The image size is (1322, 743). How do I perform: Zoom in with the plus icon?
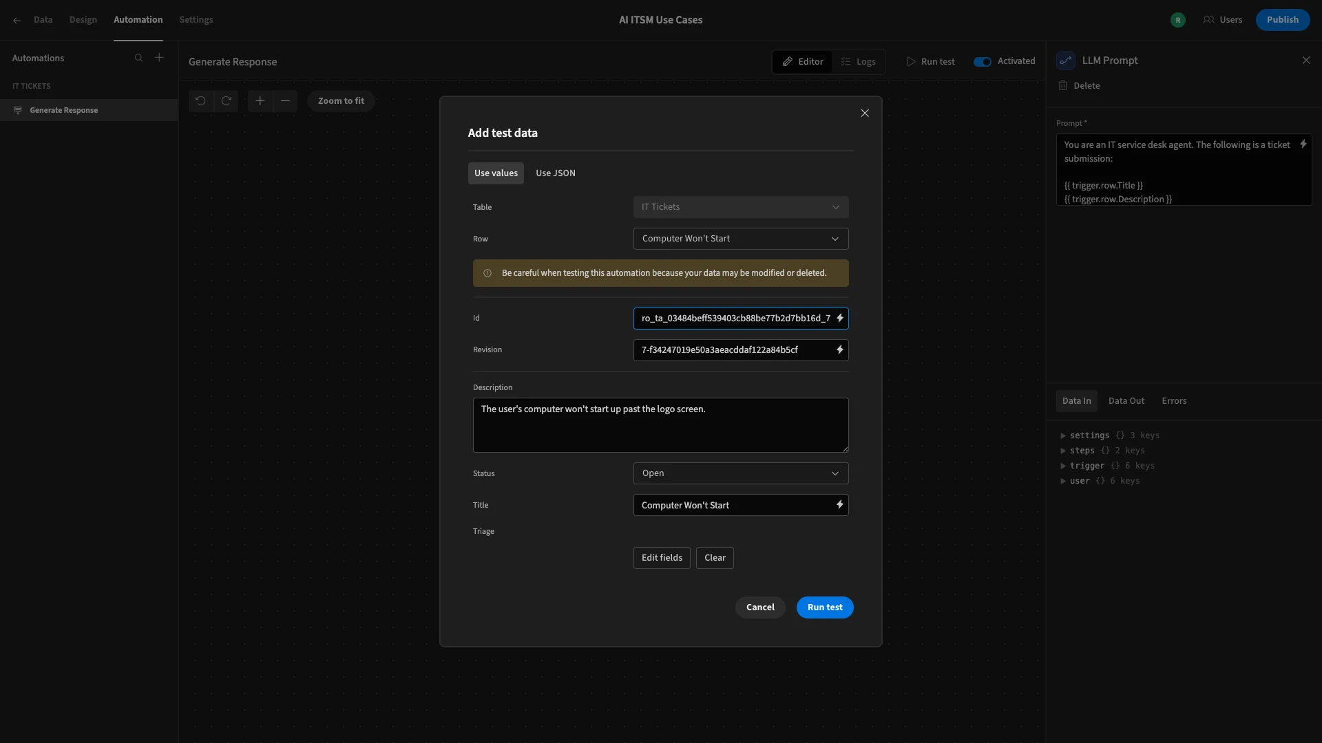pos(260,101)
